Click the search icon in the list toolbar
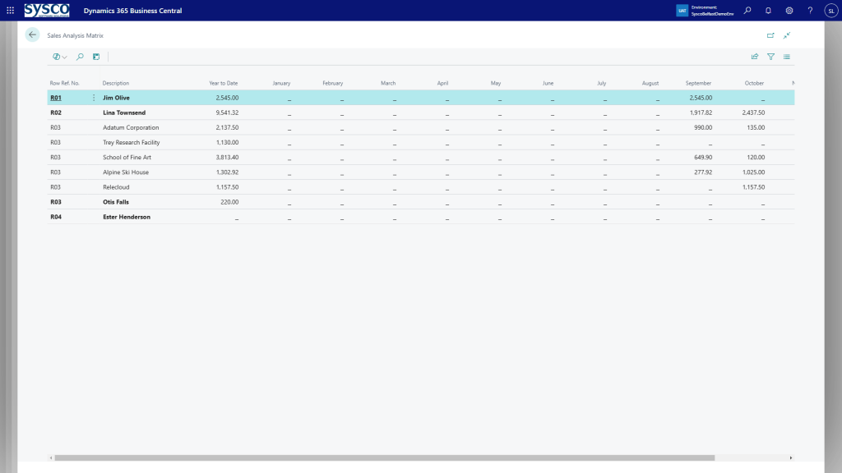842x473 pixels. (80, 57)
